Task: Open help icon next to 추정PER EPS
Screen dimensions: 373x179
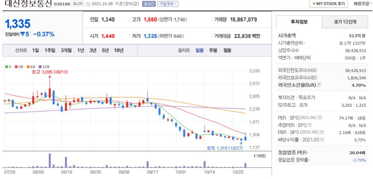Action: pyautogui.click(x=309, y=125)
